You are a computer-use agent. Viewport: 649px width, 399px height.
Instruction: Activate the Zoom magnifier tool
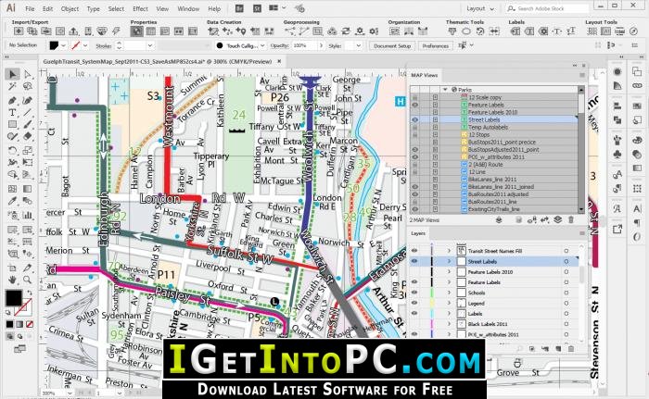tap(27, 280)
